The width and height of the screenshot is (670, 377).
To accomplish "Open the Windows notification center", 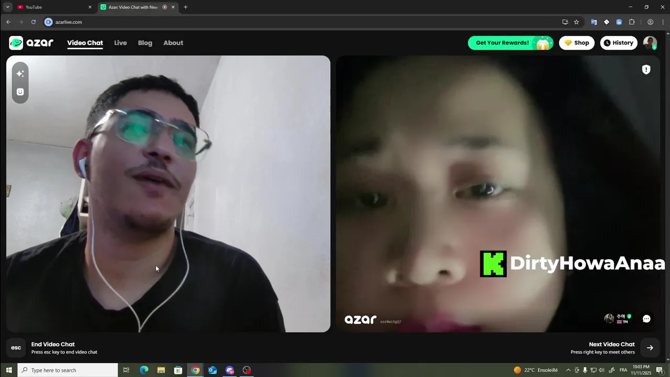I will tap(660, 370).
